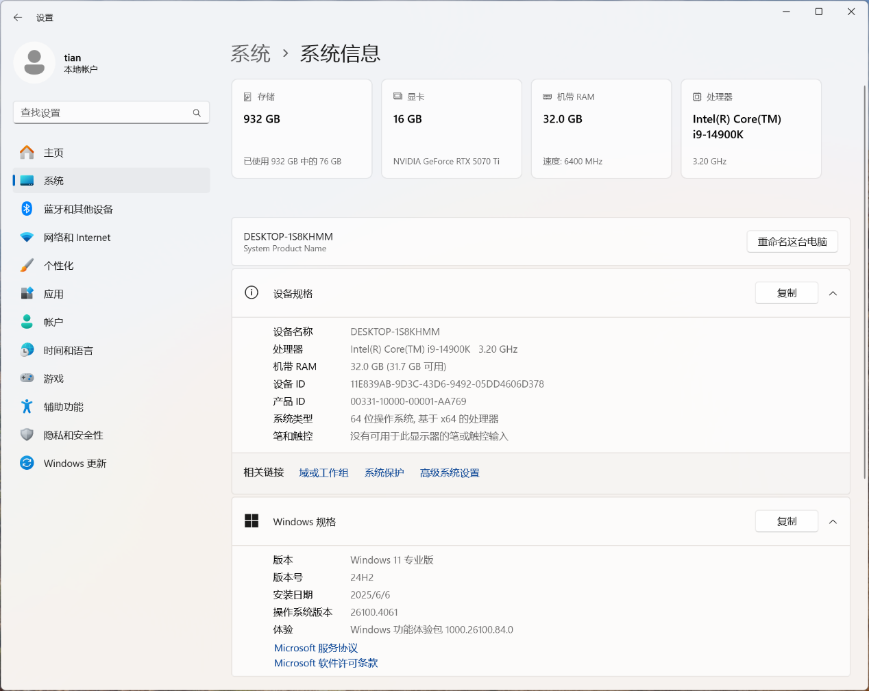Click the 存储 storage card icon
This screenshot has width=869, height=691.
point(247,97)
